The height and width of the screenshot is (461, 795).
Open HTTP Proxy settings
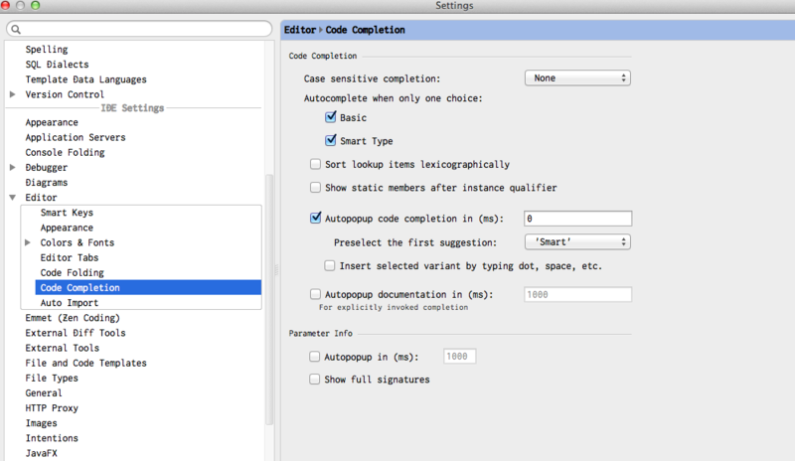pyautogui.click(x=52, y=408)
